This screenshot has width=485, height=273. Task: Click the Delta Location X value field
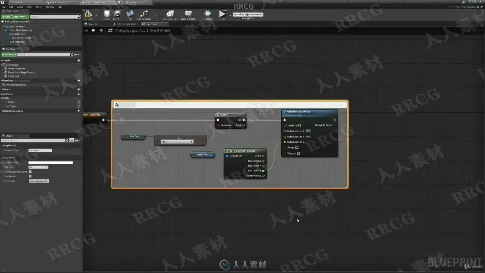[308, 131]
